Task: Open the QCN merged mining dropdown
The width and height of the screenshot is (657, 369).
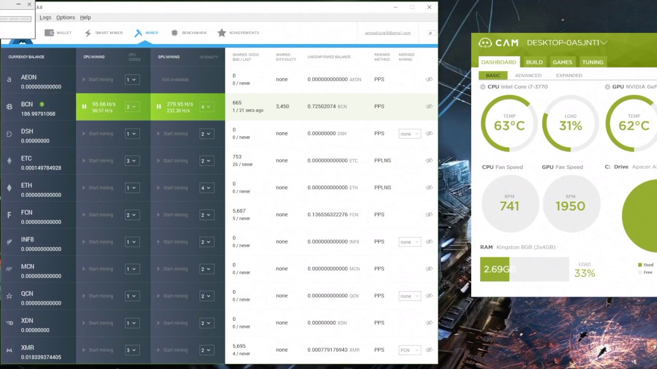Action: tap(410, 296)
